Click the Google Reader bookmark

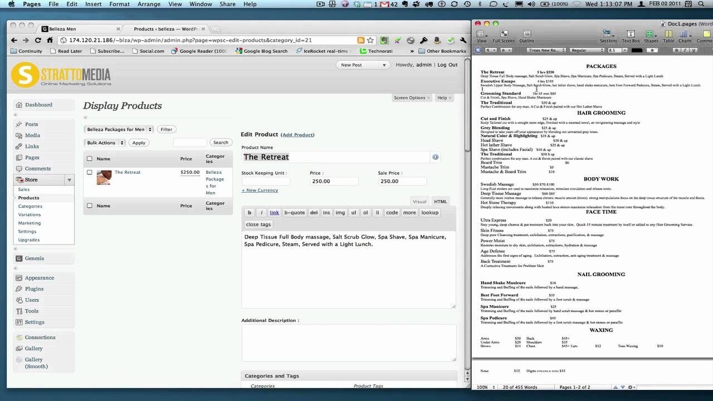tap(199, 51)
